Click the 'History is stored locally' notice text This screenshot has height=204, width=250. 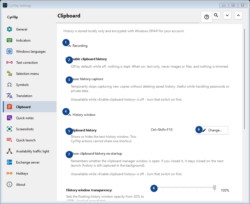pos(124,31)
